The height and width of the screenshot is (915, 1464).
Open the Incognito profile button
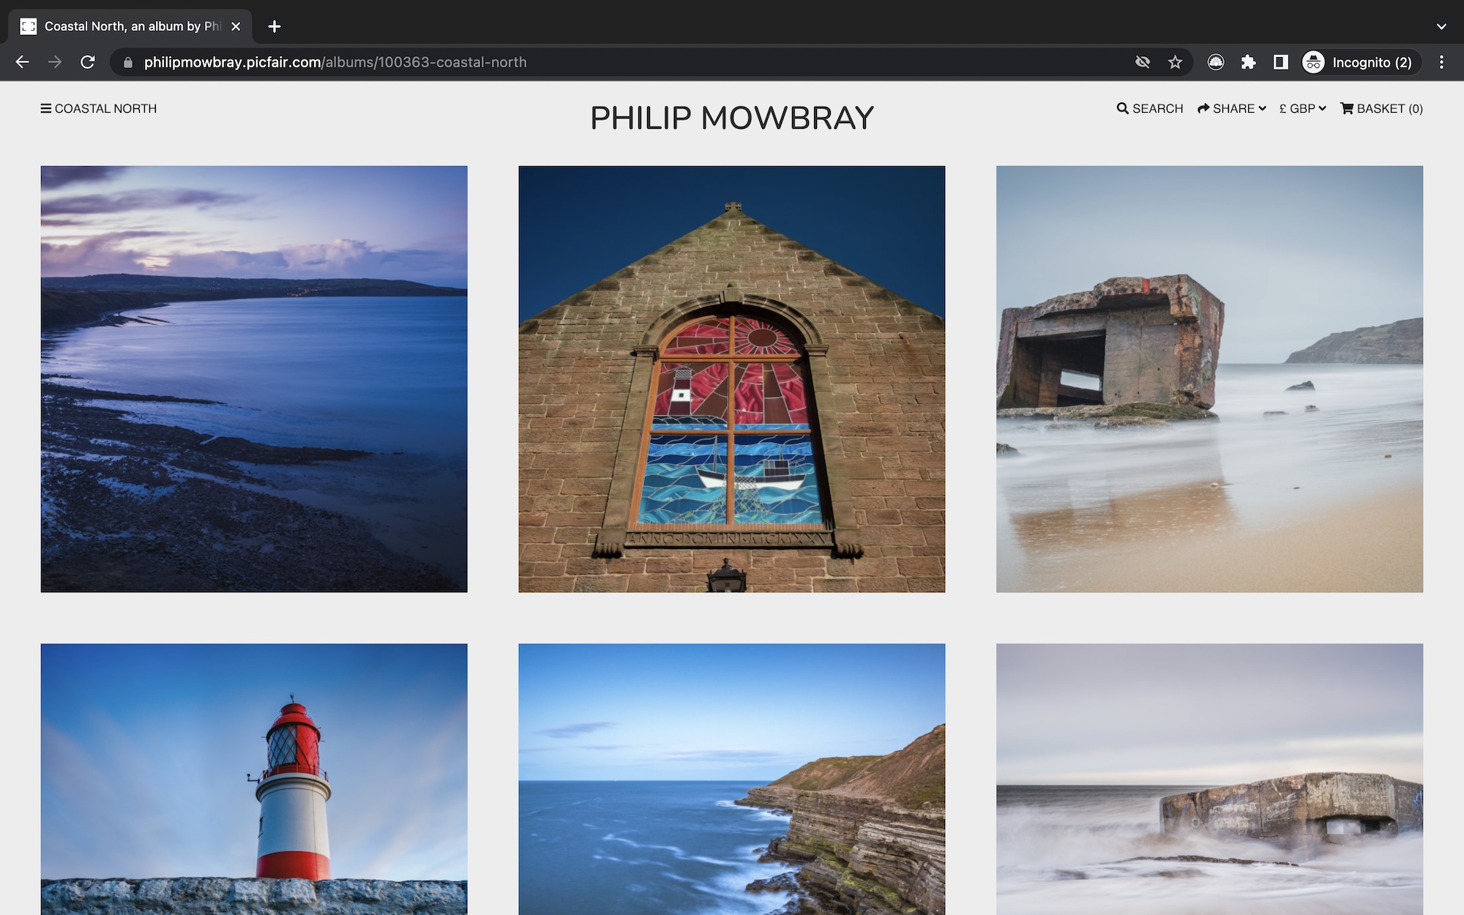coord(1361,62)
